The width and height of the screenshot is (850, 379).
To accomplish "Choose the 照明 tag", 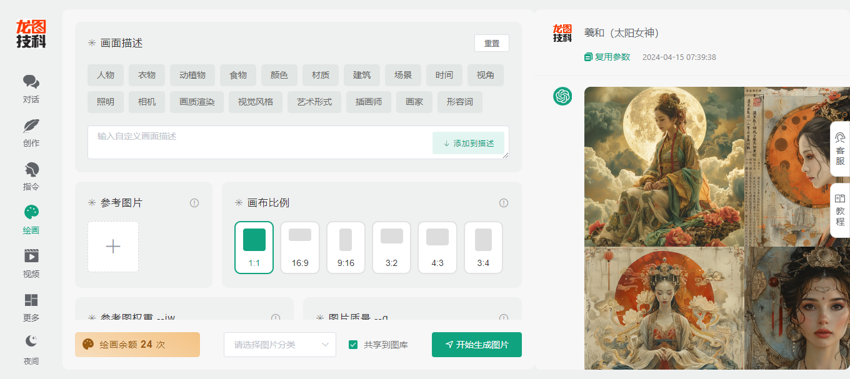I will (x=106, y=102).
